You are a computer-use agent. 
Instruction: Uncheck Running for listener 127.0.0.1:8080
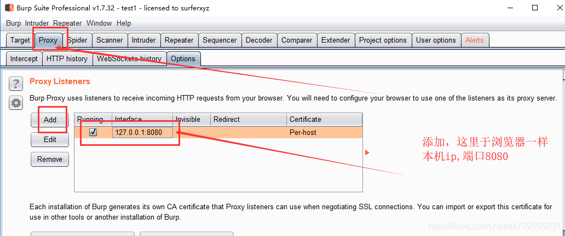pyautogui.click(x=93, y=132)
